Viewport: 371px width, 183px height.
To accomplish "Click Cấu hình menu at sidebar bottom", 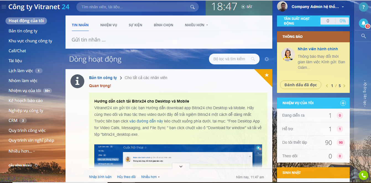I will (20, 165).
